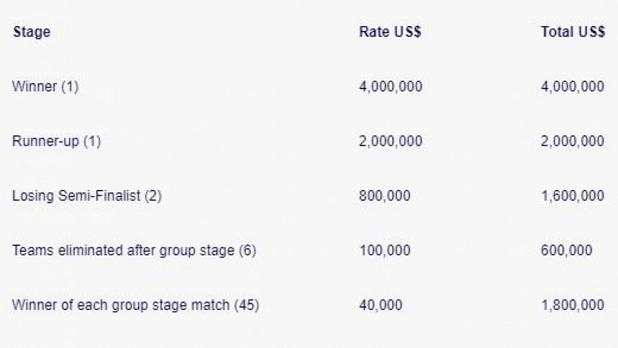This screenshot has width=618, height=348.
Task: Click the 600,000 total cell
Action: (x=566, y=250)
